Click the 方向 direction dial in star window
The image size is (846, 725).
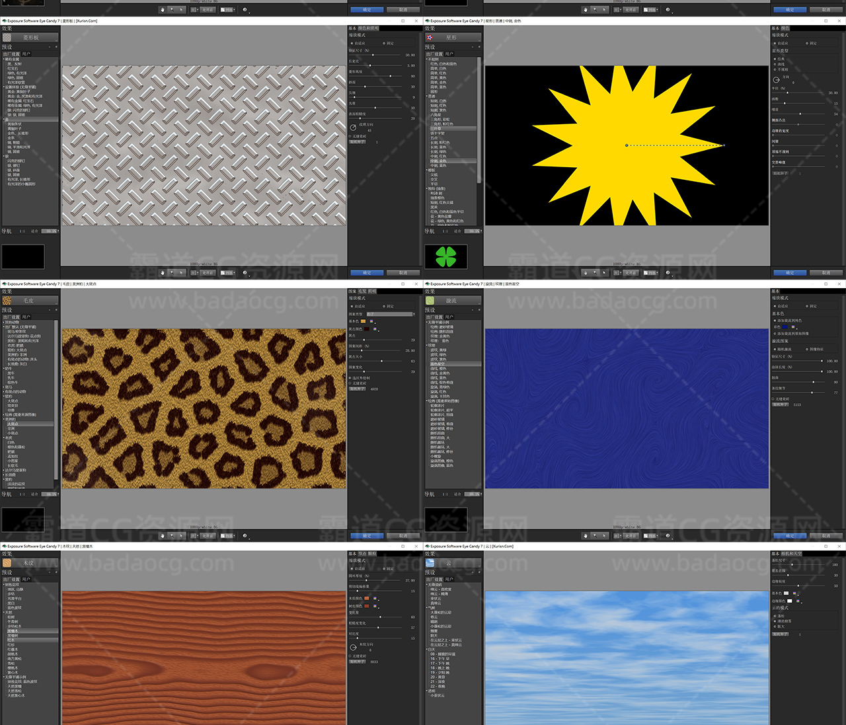pyautogui.click(x=776, y=79)
